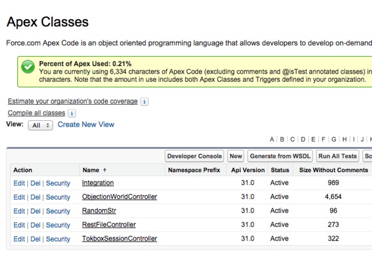Open the ObjectionWorldController class
The width and height of the screenshot is (372, 264).
pos(119,197)
